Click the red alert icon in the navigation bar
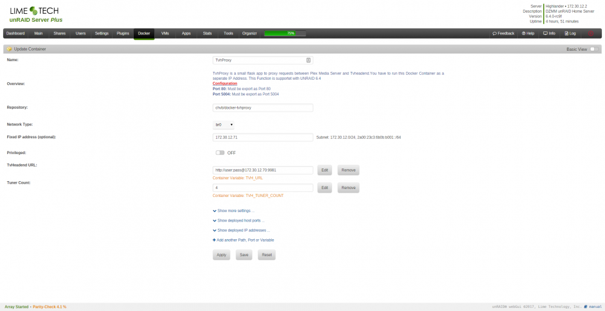The width and height of the screenshot is (605, 311). point(590,33)
